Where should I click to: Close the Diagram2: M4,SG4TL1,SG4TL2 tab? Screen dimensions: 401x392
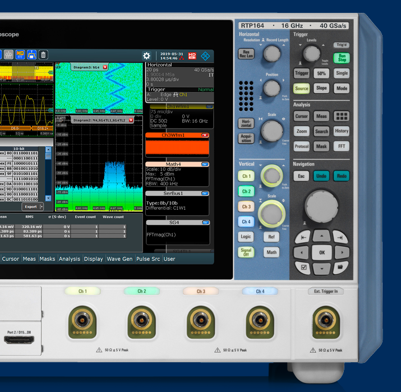click(x=131, y=120)
